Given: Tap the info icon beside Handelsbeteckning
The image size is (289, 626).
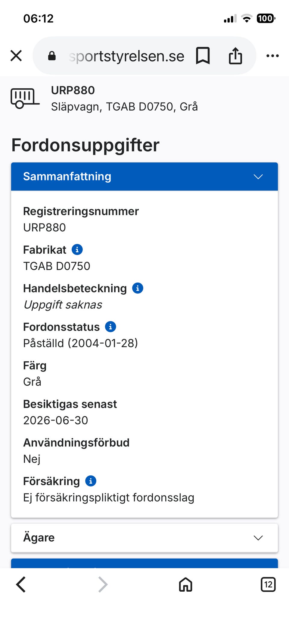Looking at the screenshot, I should pyautogui.click(x=138, y=288).
